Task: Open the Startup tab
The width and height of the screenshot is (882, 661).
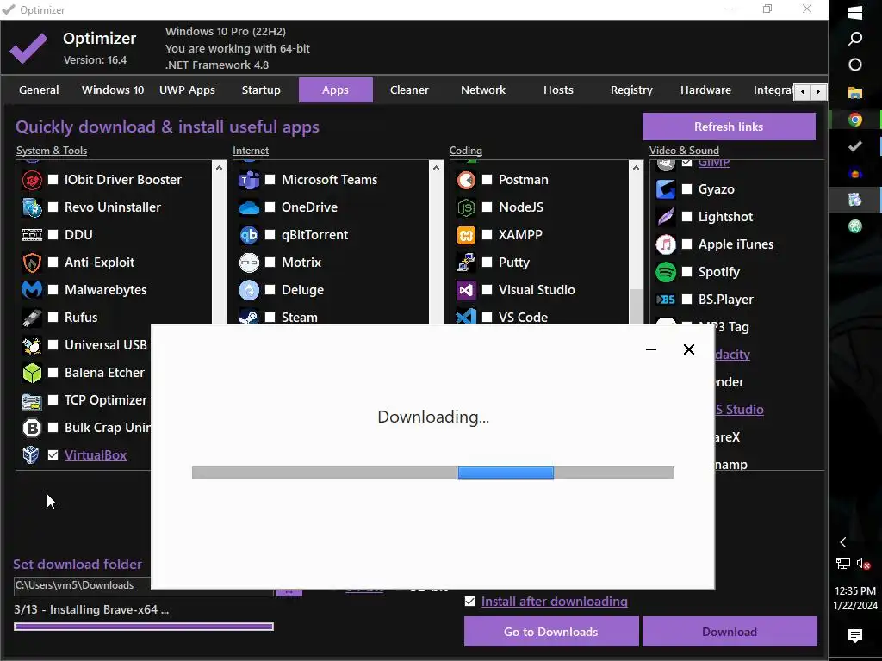Action: (261, 90)
